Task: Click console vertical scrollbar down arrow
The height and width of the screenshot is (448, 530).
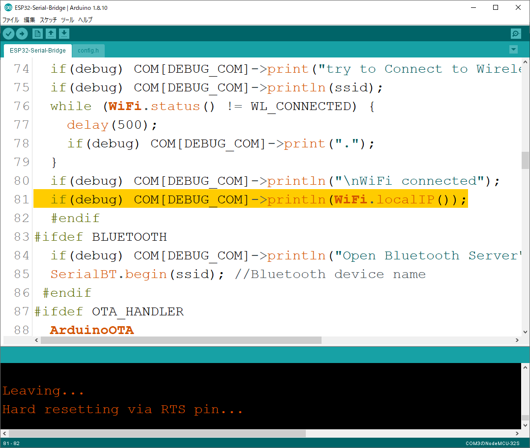Action: click(x=525, y=425)
